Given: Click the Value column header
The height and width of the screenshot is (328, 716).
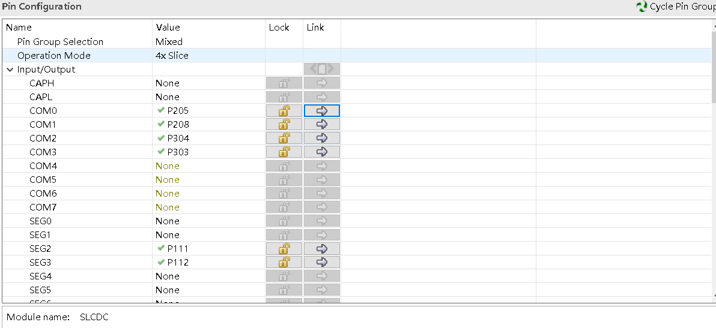Looking at the screenshot, I should point(168,28).
